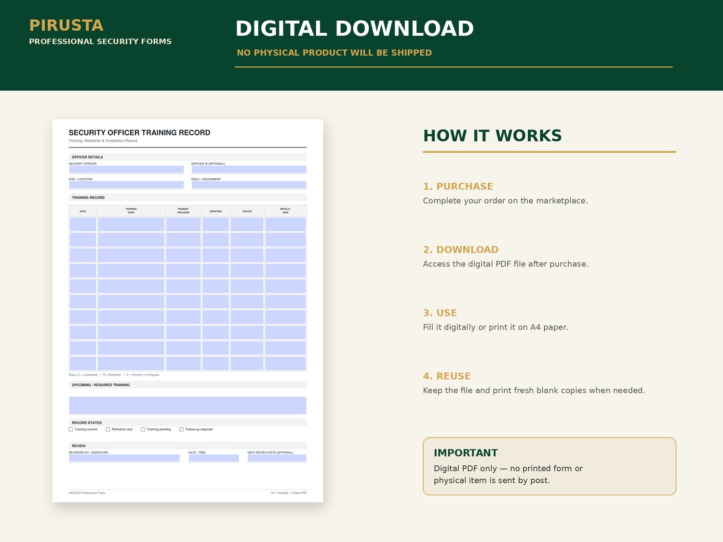Click the form preview thumbnail title
The height and width of the screenshot is (542, 723).
[x=139, y=132]
